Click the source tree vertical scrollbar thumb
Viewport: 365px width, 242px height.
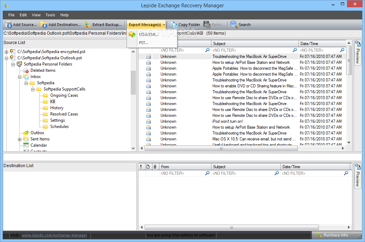(x=133, y=82)
